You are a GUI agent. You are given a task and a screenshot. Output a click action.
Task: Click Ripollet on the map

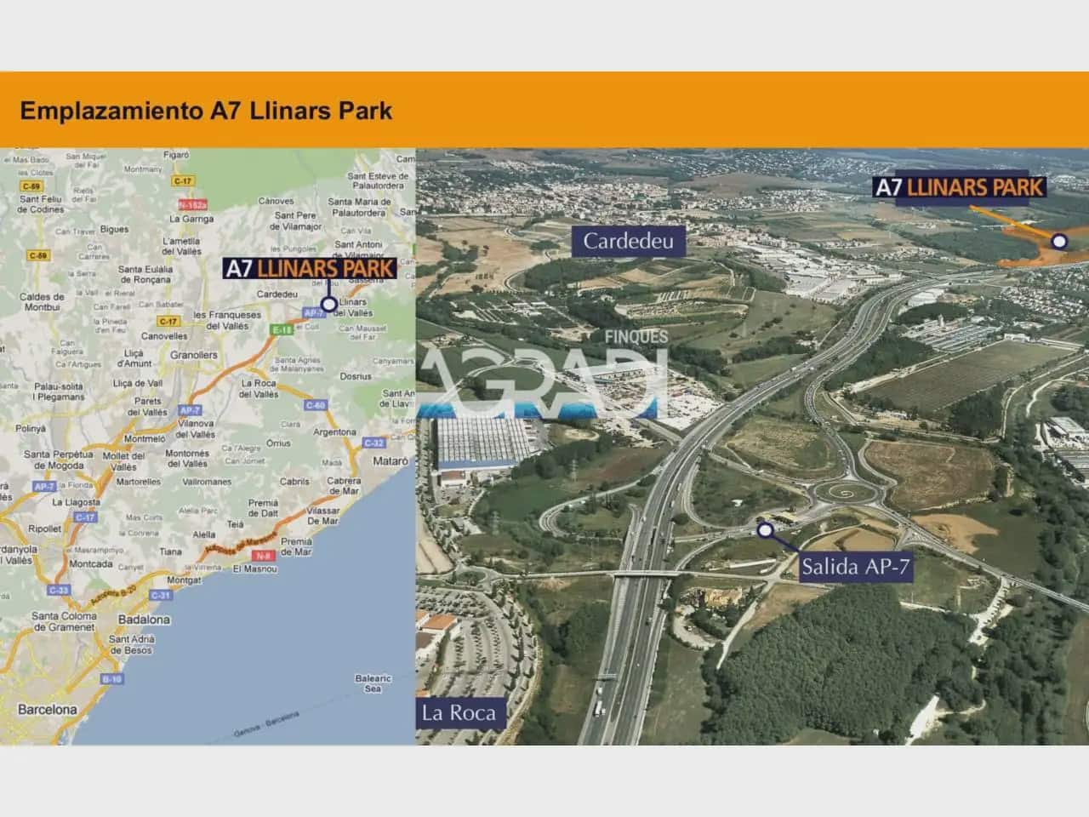pos(44,528)
